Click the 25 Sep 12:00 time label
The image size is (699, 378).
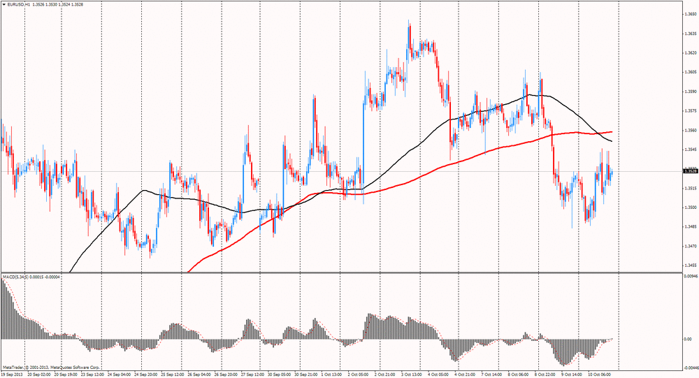click(172, 375)
